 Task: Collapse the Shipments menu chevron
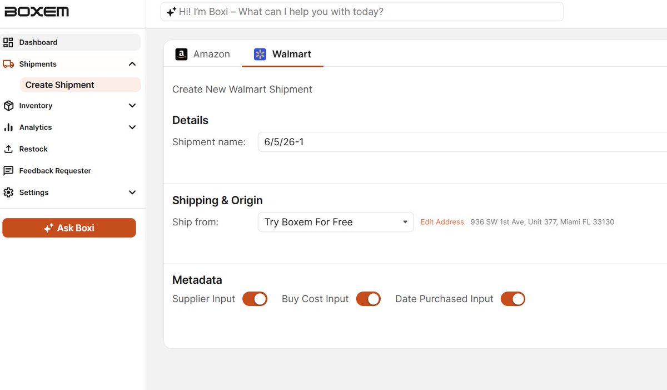pos(132,64)
